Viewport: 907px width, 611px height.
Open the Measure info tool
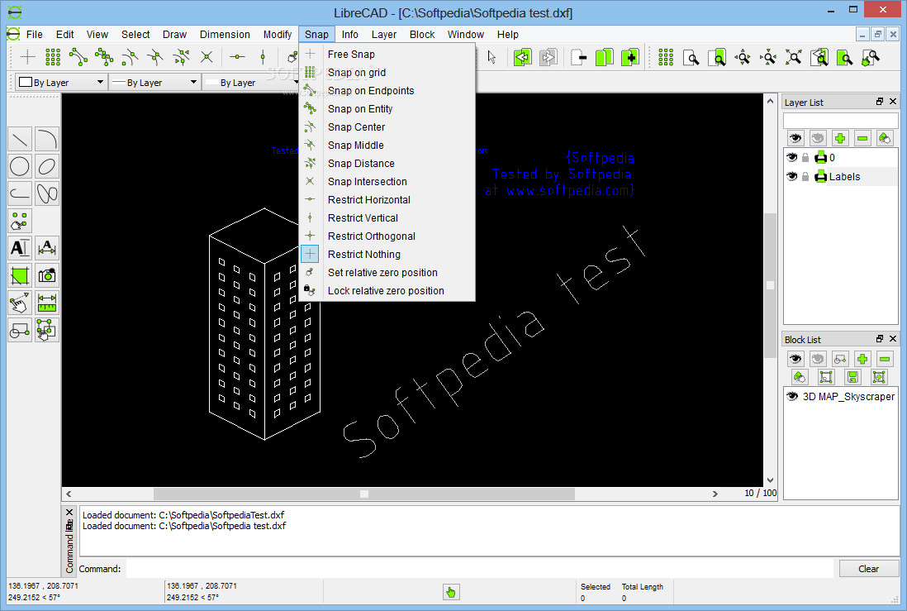pos(47,303)
